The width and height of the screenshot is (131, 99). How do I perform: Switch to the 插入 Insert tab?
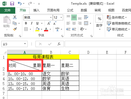point(37,10)
